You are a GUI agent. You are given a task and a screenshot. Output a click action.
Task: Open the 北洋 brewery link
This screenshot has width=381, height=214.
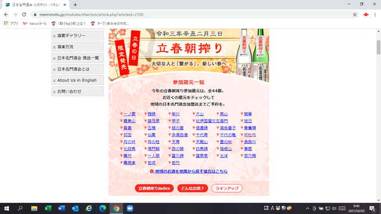pyautogui.click(x=224, y=156)
